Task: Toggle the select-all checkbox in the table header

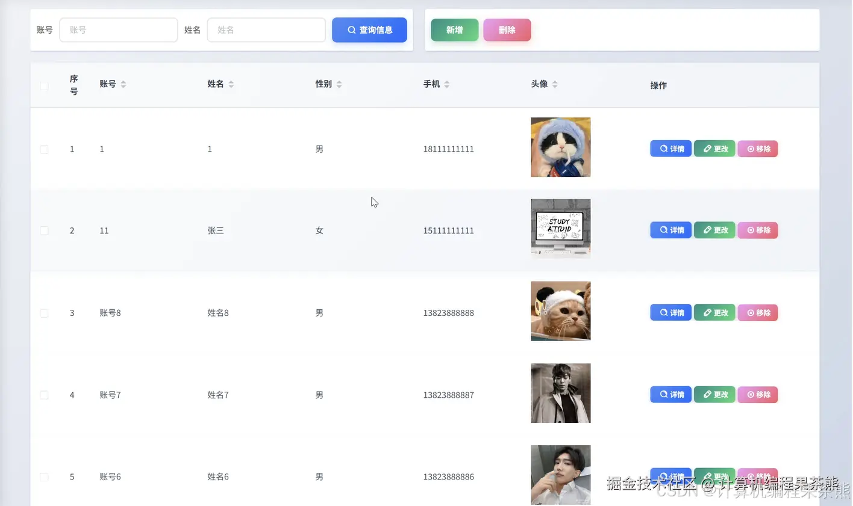Action: pos(44,85)
